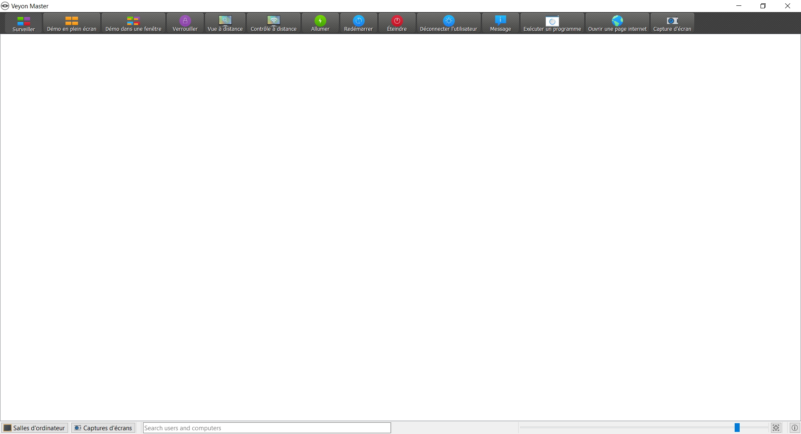The height and width of the screenshot is (434, 801).
Task: Open the About info icon
Action: tap(795, 428)
